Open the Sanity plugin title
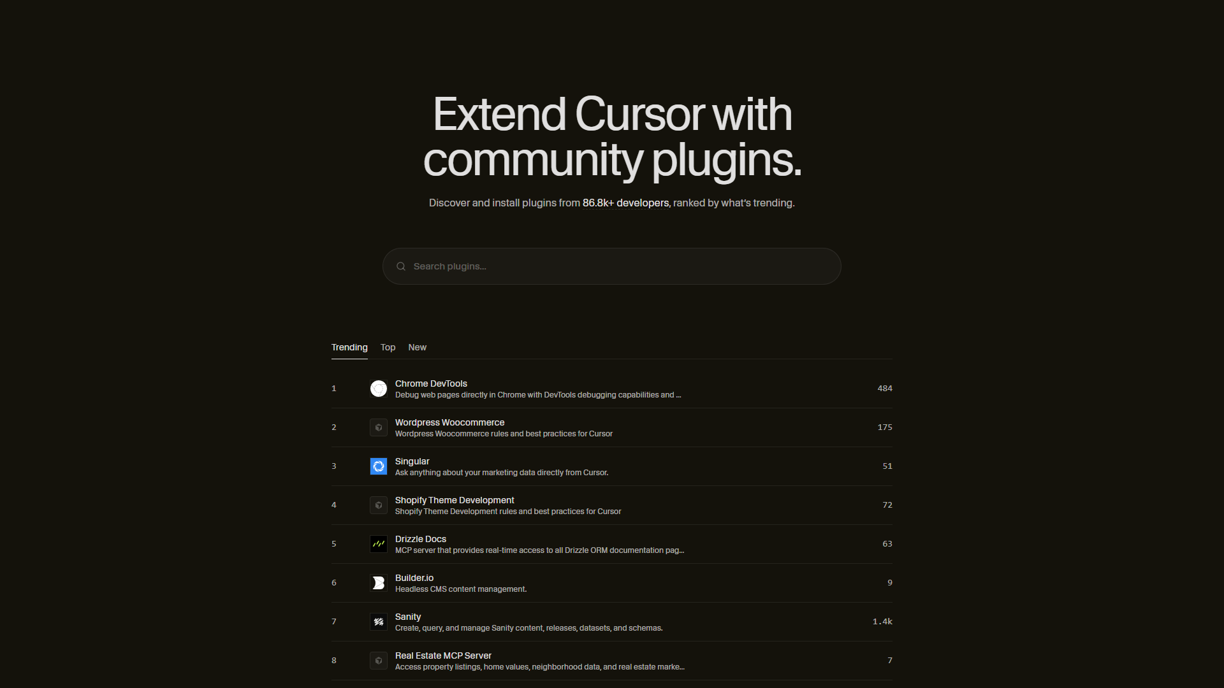This screenshot has width=1224, height=688. (x=408, y=617)
